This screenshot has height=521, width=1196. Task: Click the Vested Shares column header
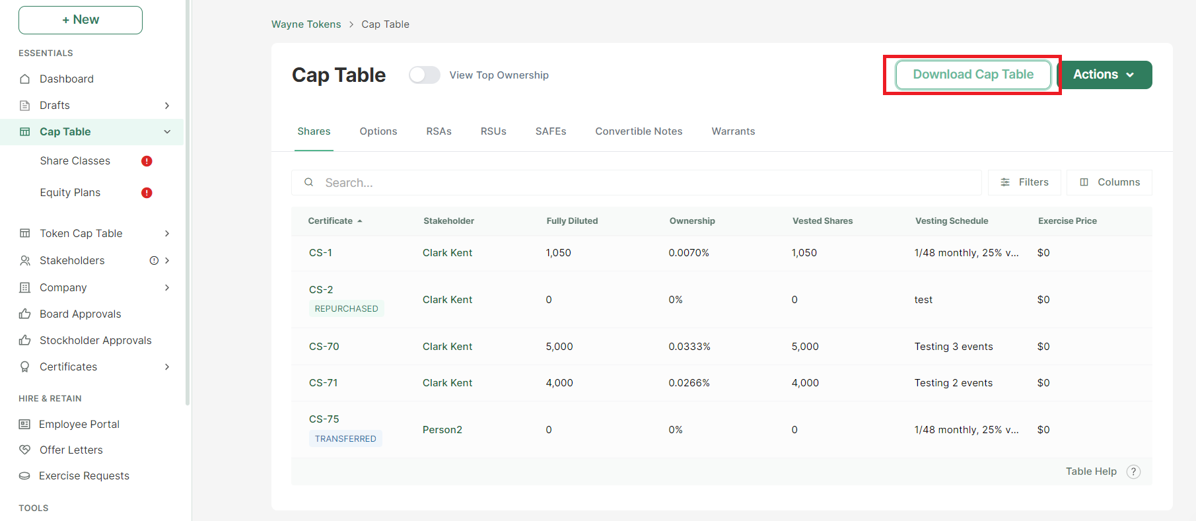pyautogui.click(x=822, y=221)
